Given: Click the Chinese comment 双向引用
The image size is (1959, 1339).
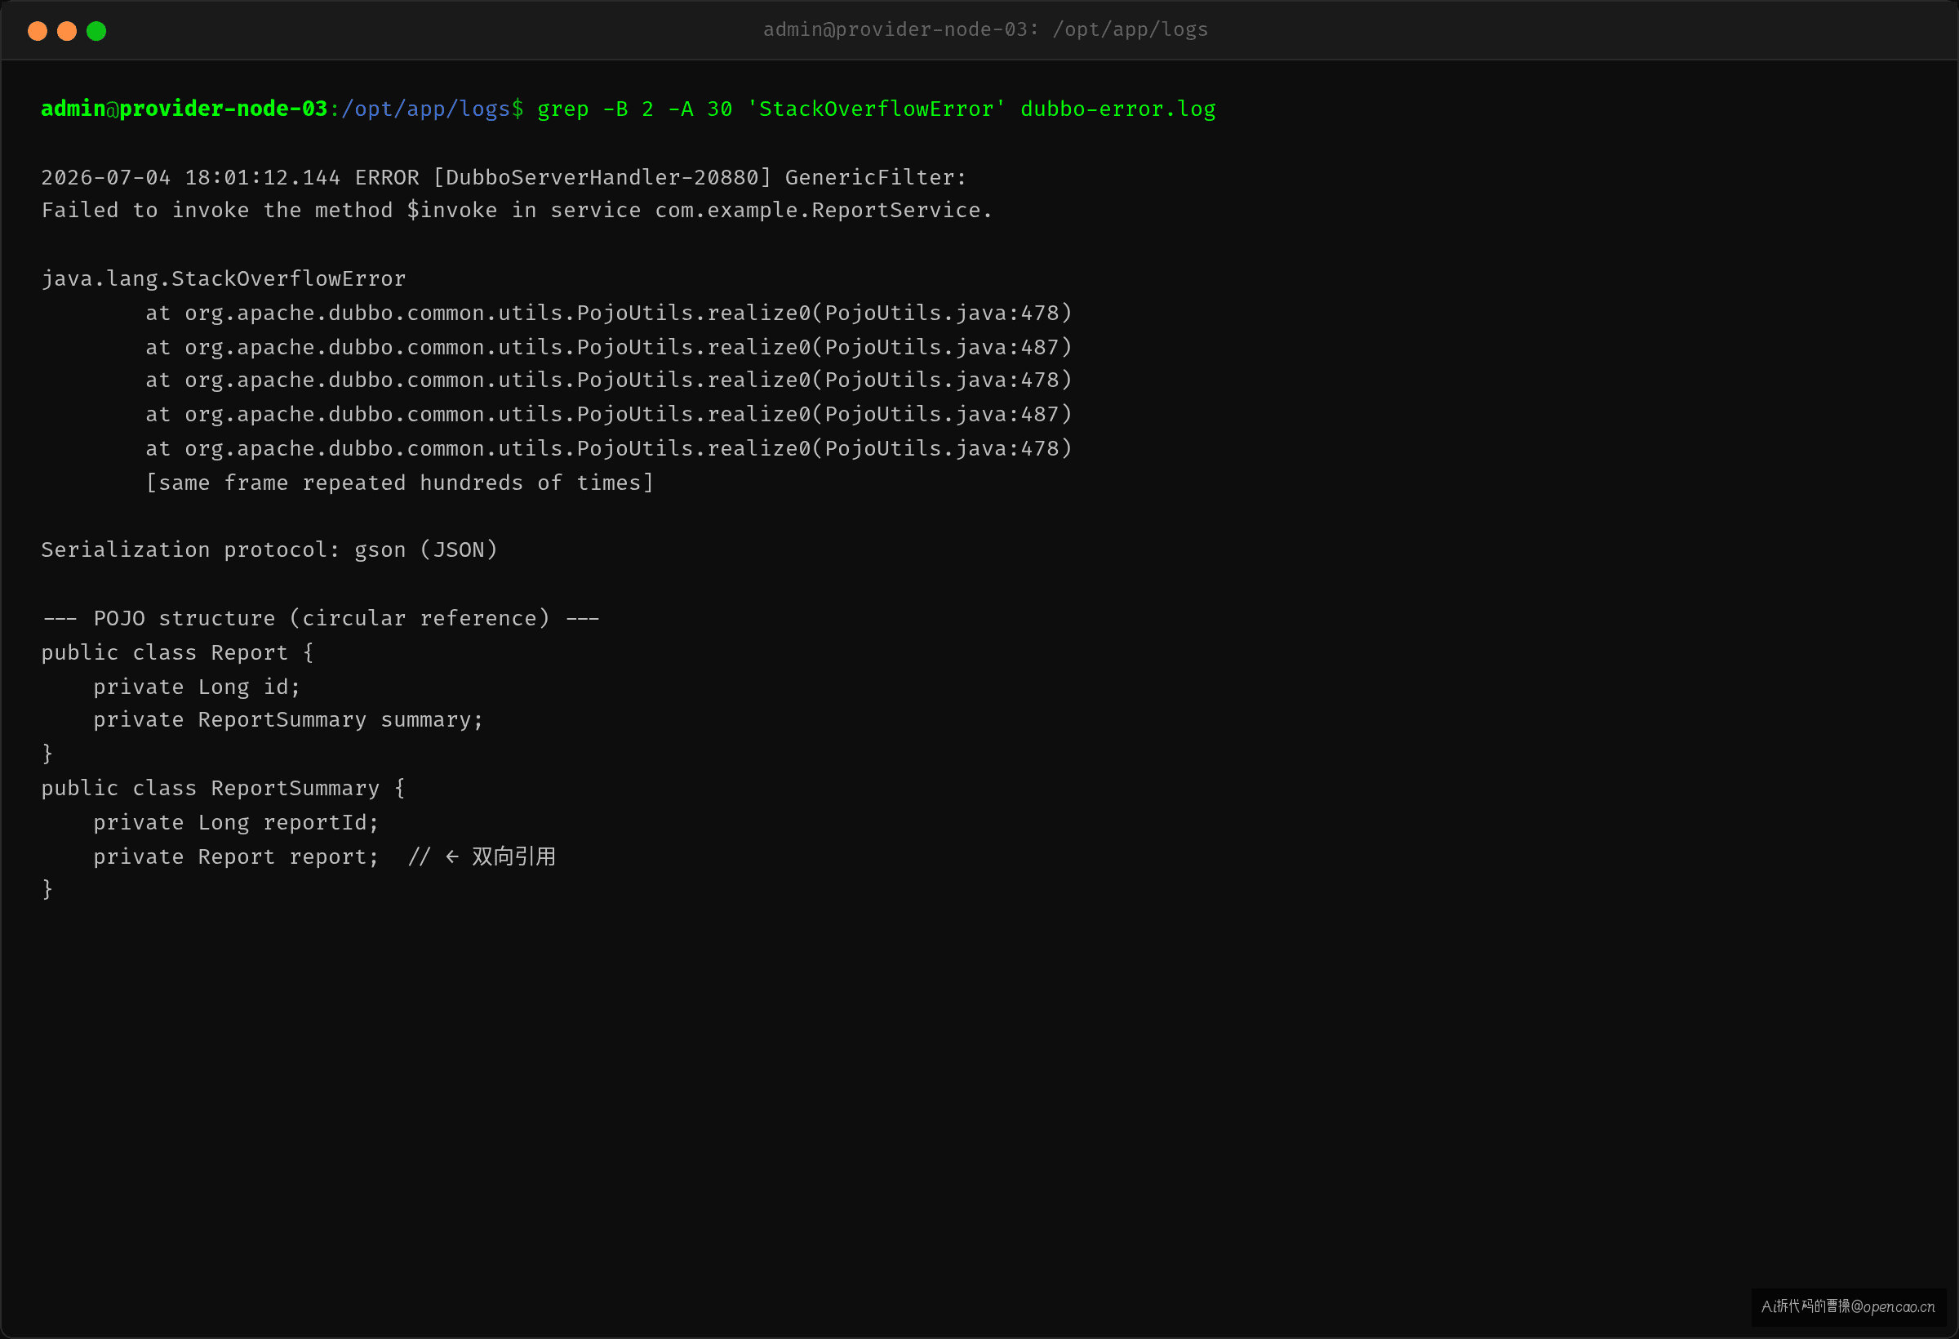Looking at the screenshot, I should tap(513, 856).
